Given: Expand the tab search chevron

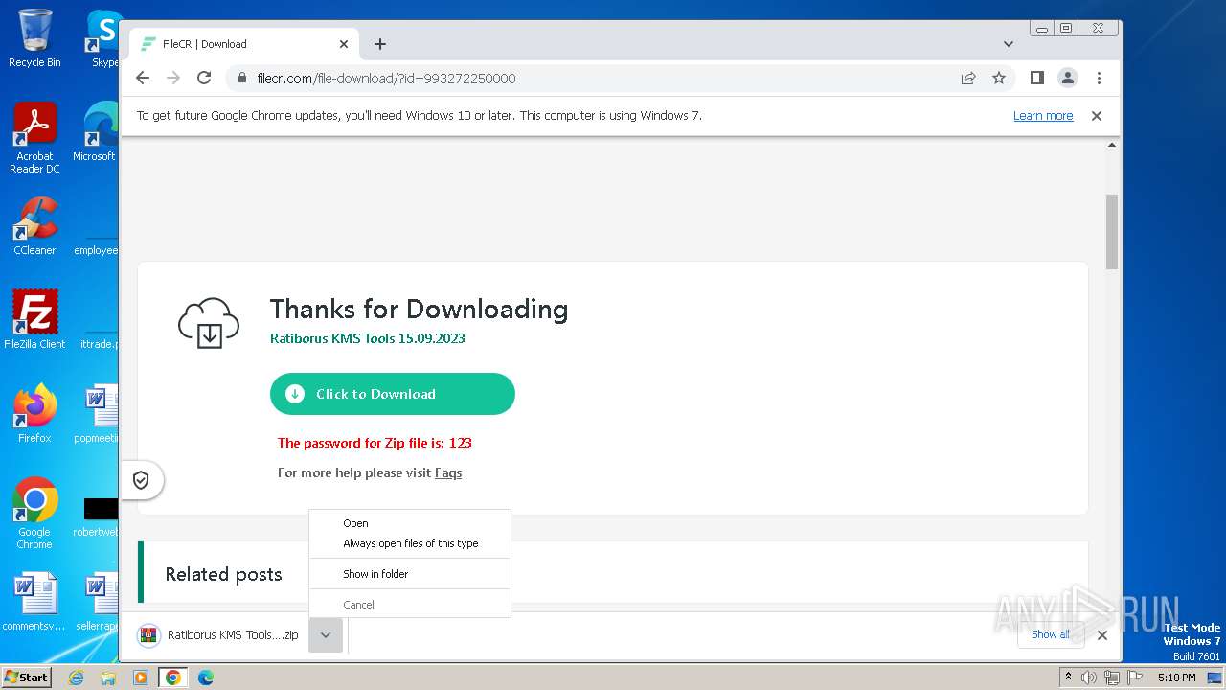Looking at the screenshot, I should click(x=1008, y=44).
